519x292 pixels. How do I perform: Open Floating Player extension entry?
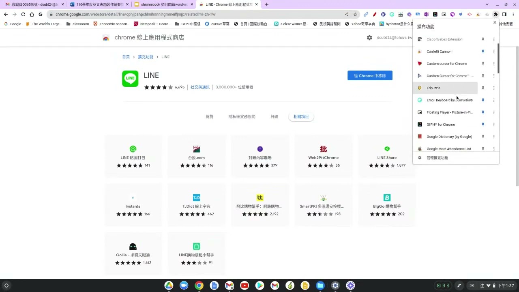click(x=445, y=112)
